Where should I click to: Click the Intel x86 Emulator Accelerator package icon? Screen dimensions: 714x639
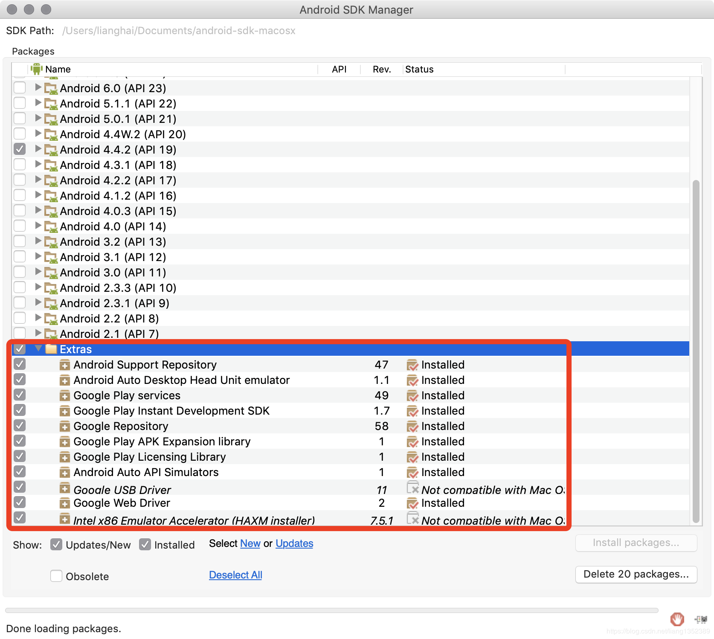(x=64, y=519)
